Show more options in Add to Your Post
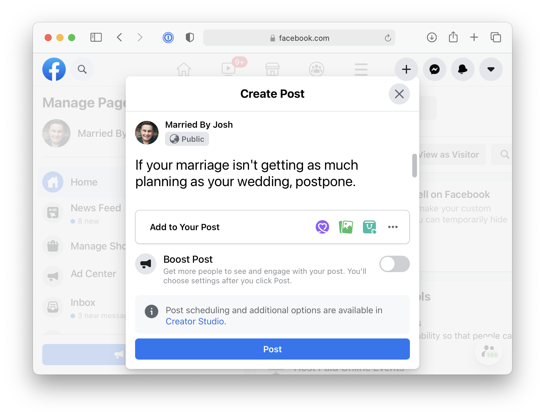Screen dimensions: 545x418 393,227
